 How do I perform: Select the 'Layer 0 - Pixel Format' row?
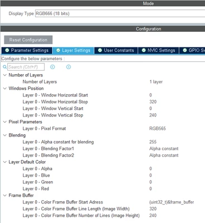tap(44, 129)
